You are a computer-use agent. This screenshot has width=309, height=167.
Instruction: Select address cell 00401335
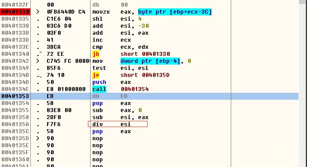coord(15,19)
